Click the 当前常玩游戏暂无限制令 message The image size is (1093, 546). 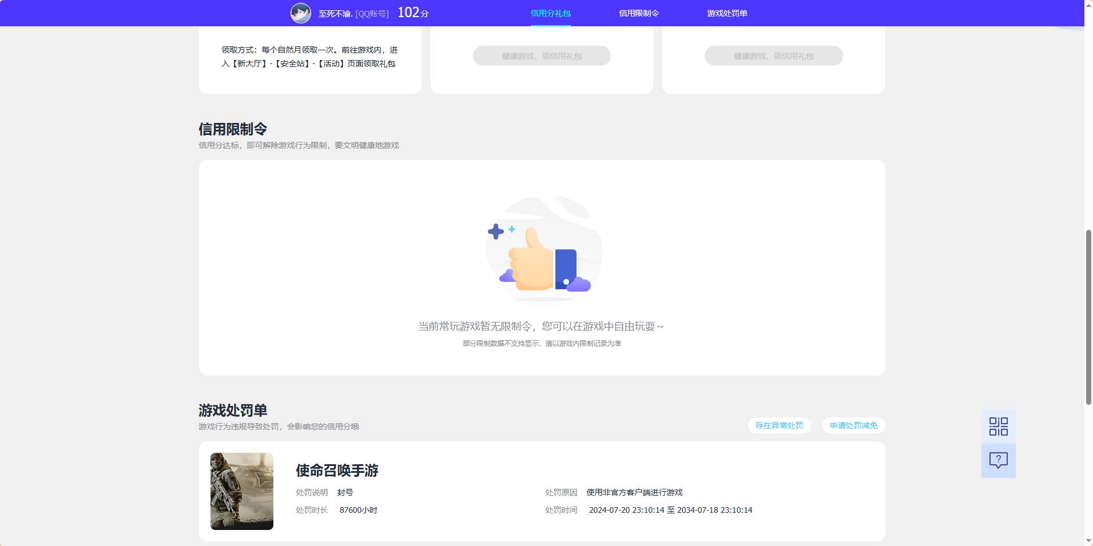tap(541, 326)
